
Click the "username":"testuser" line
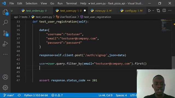click(x=65, y=34)
